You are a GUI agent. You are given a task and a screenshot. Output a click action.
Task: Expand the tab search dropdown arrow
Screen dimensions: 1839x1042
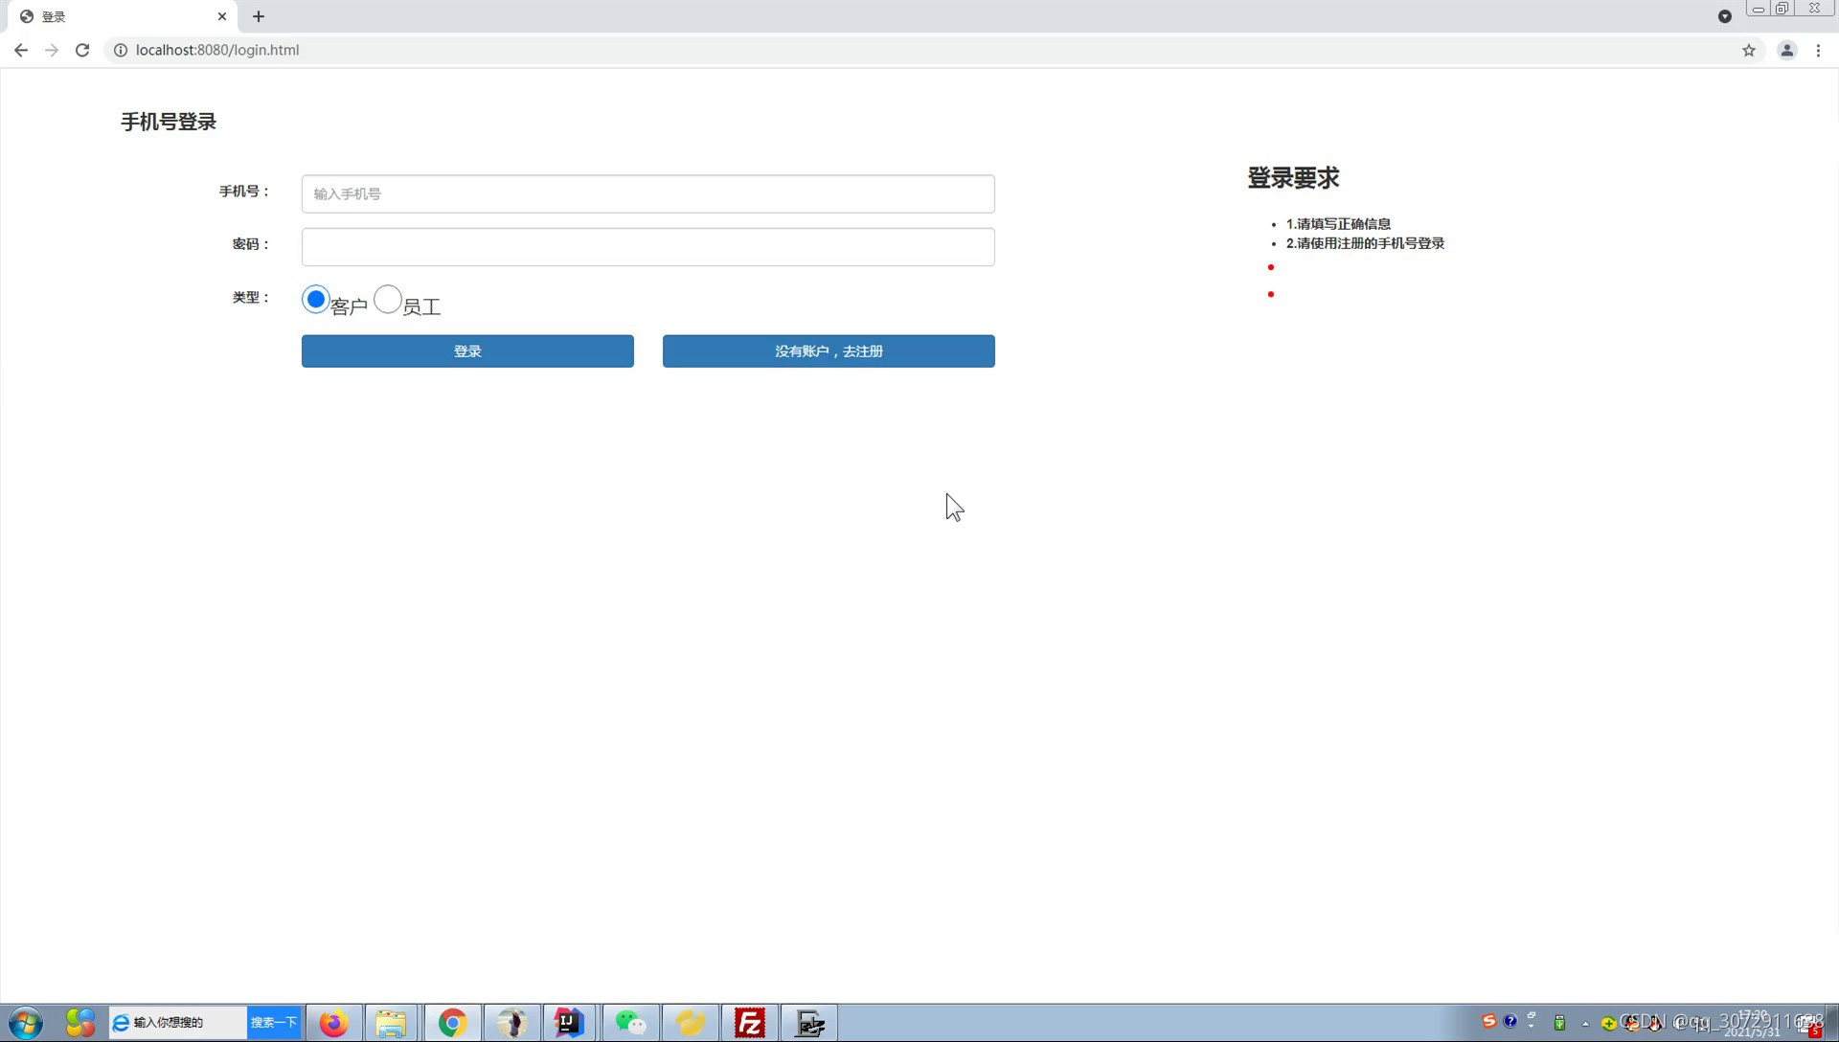(1724, 16)
